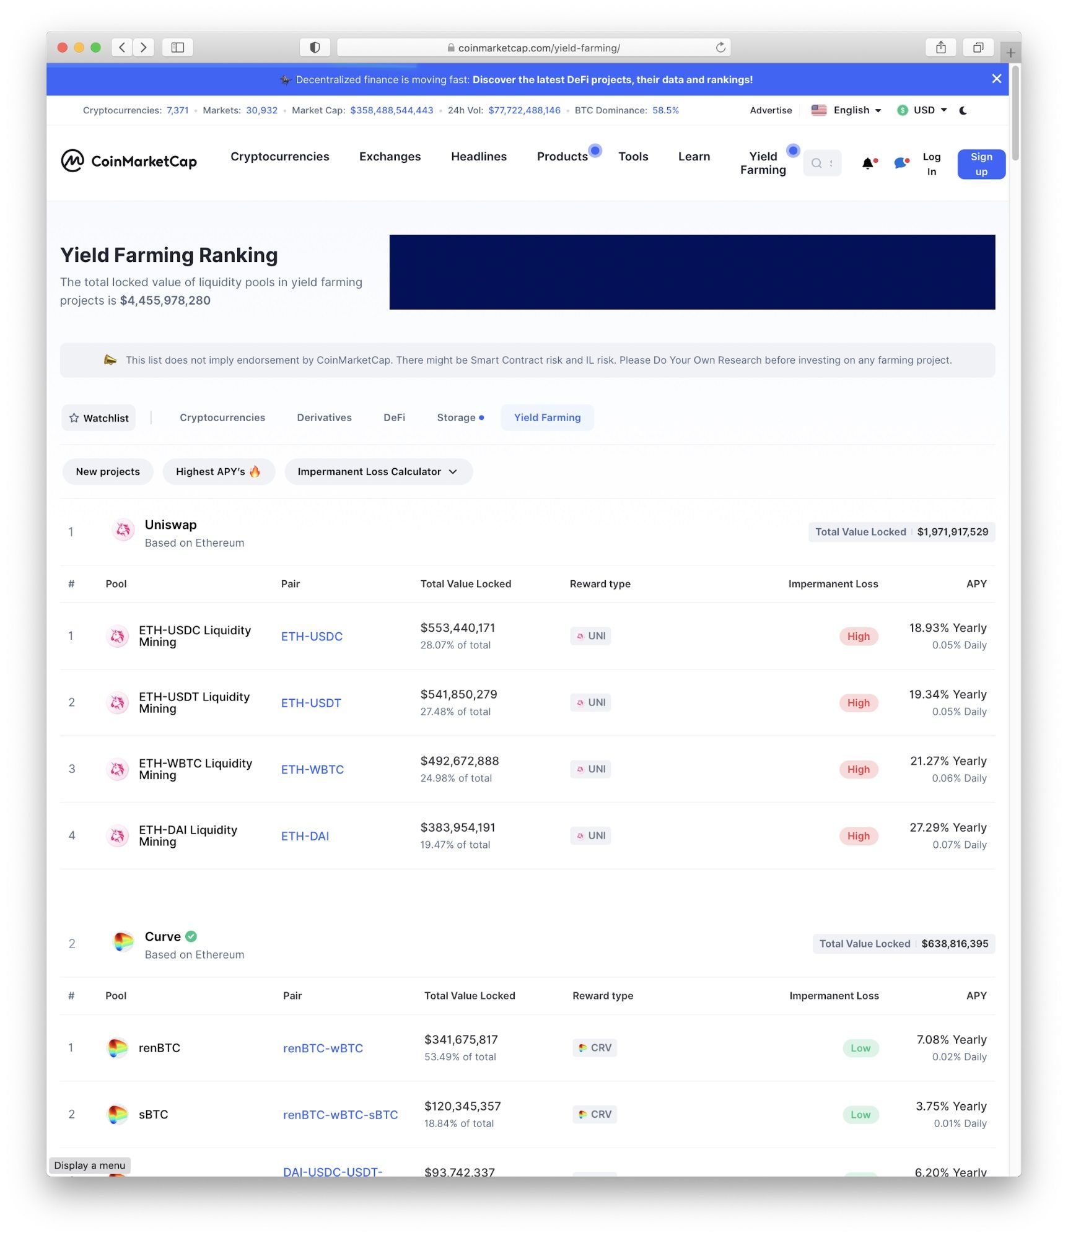Open the Headlines nav menu

[x=479, y=157]
